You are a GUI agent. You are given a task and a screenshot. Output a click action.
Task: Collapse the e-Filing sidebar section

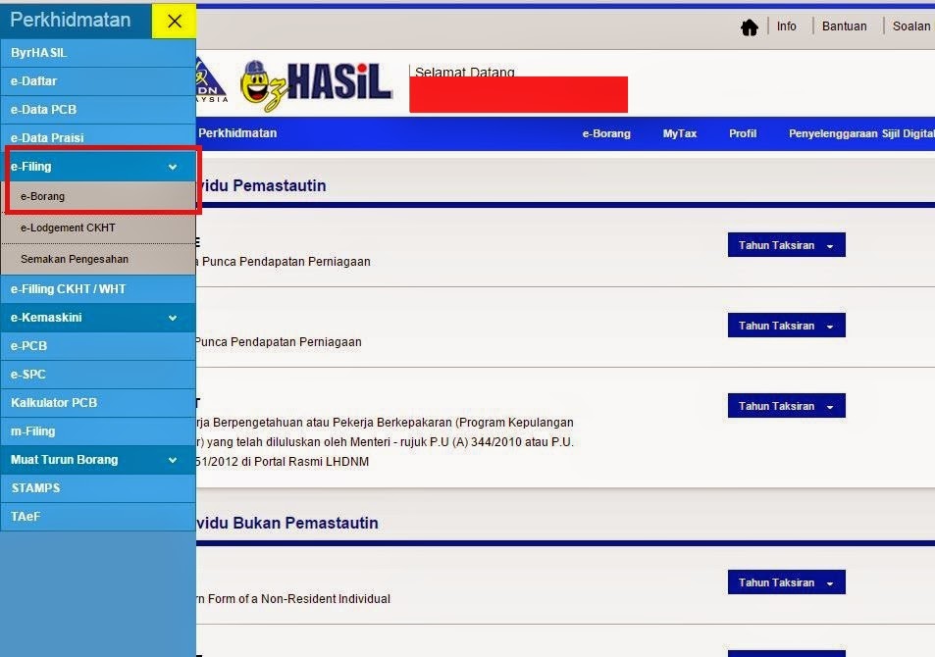pos(98,167)
